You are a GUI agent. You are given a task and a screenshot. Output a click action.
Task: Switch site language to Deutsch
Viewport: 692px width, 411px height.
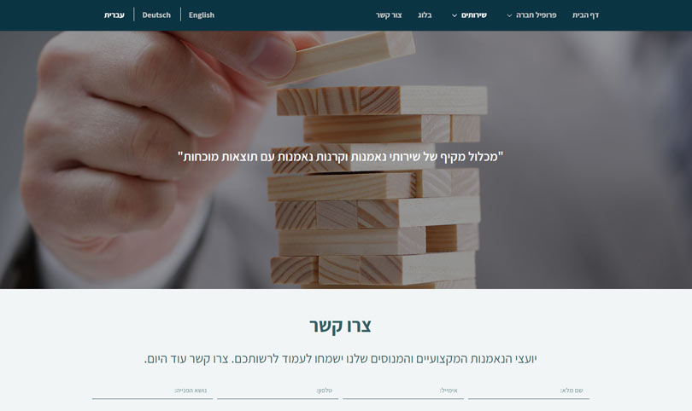click(x=156, y=15)
